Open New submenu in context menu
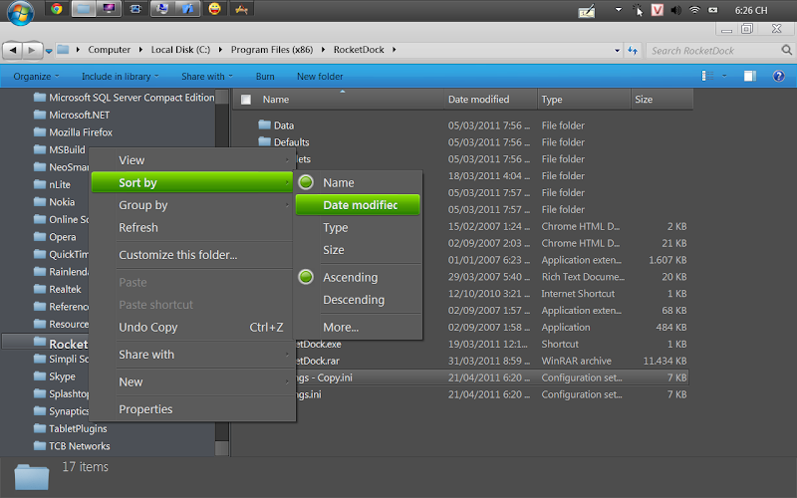The image size is (797, 498). coord(192,382)
